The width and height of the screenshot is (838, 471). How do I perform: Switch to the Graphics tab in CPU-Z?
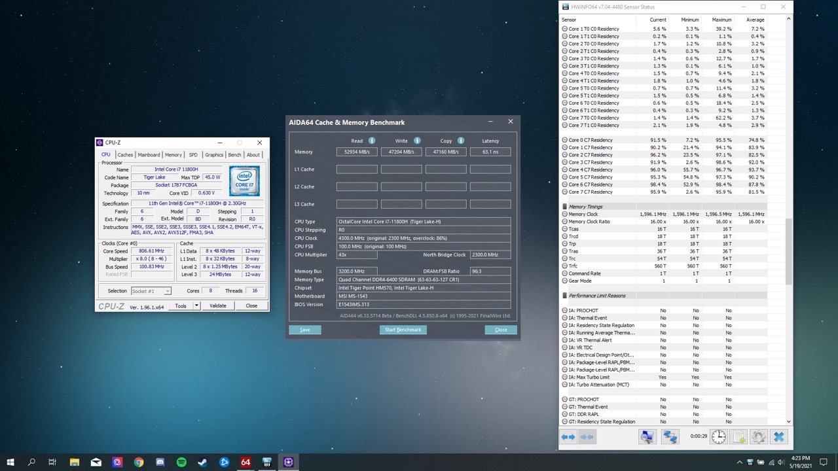214,155
